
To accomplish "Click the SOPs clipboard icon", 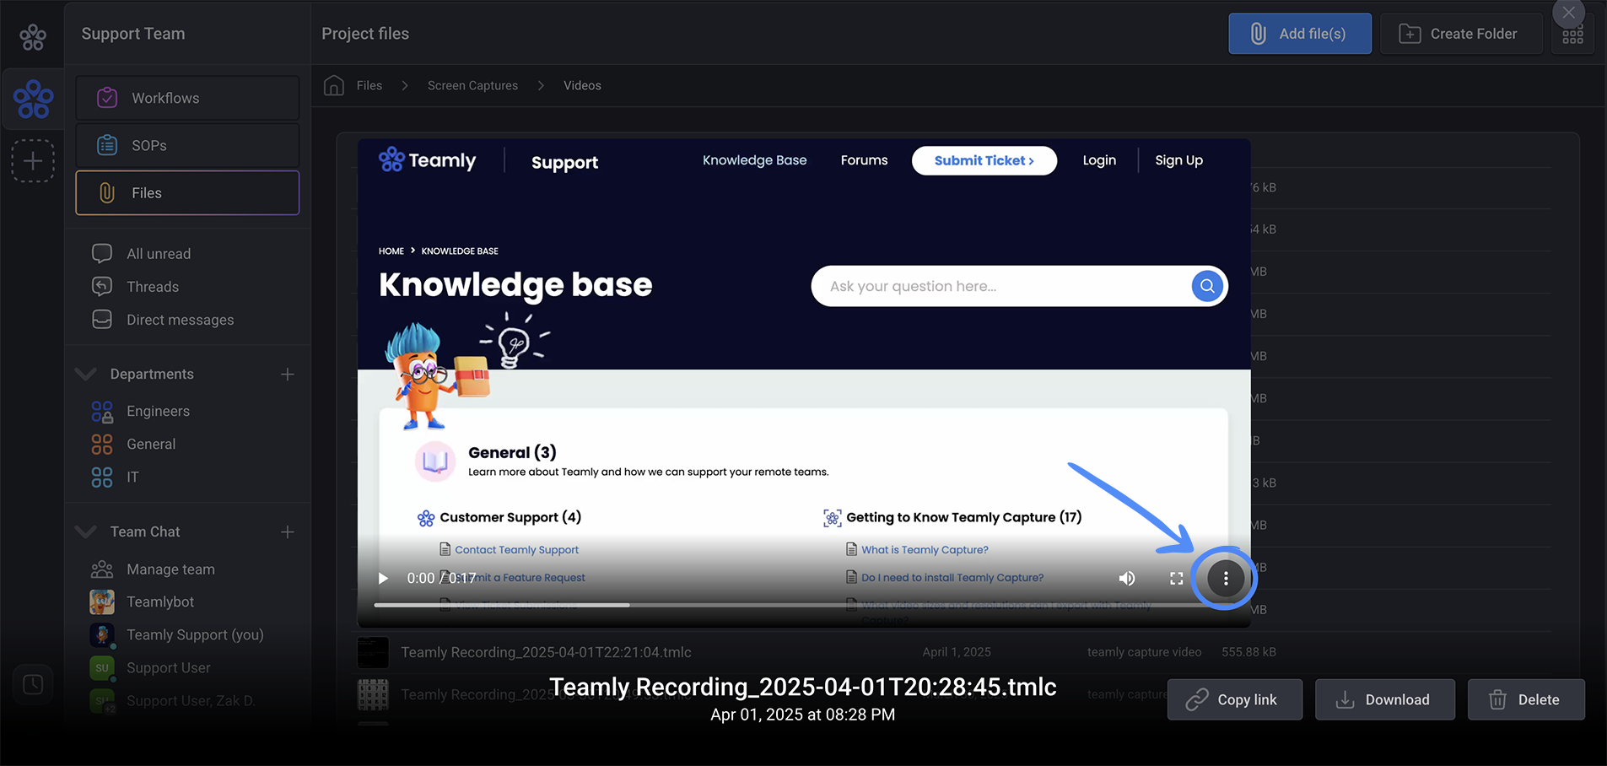I will 107,145.
